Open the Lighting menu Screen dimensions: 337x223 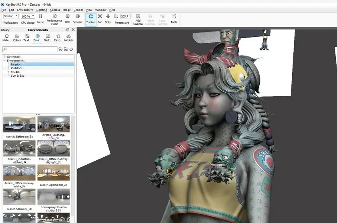(x=42, y=10)
